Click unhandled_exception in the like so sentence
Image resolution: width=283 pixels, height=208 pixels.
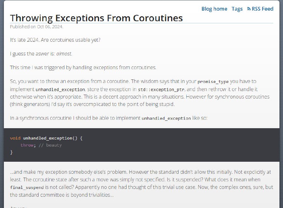[x=166, y=118]
